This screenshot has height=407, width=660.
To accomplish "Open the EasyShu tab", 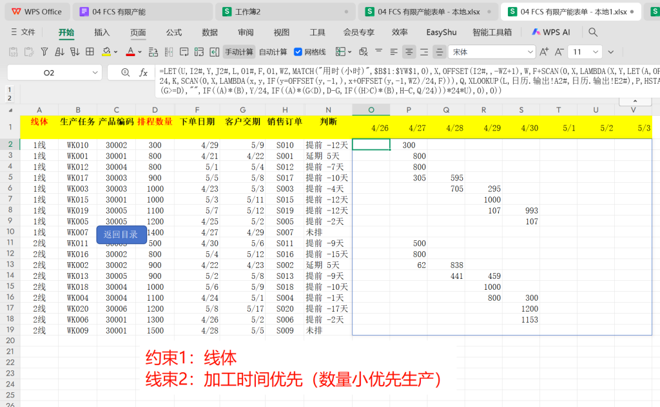I will tap(441, 32).
